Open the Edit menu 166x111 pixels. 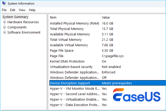point(12,10)
